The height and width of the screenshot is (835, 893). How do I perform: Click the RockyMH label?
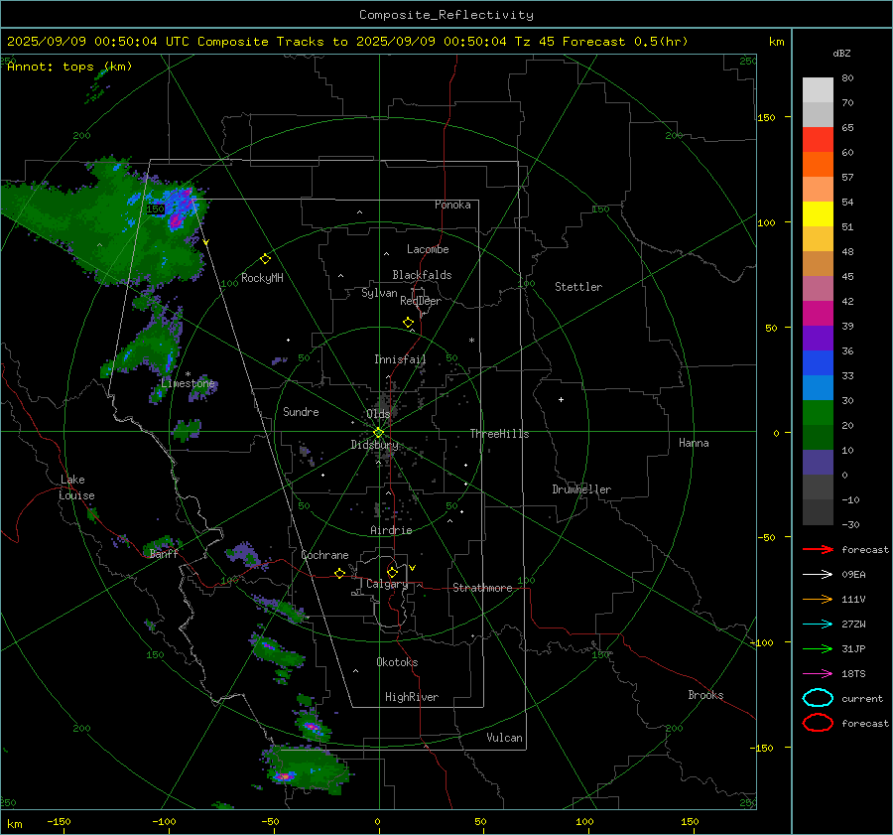[x=262, y=278]
